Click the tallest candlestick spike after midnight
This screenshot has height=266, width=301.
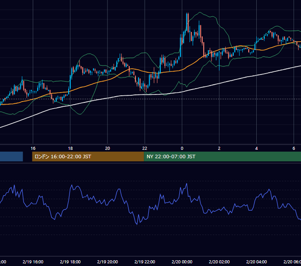(187, 22)
